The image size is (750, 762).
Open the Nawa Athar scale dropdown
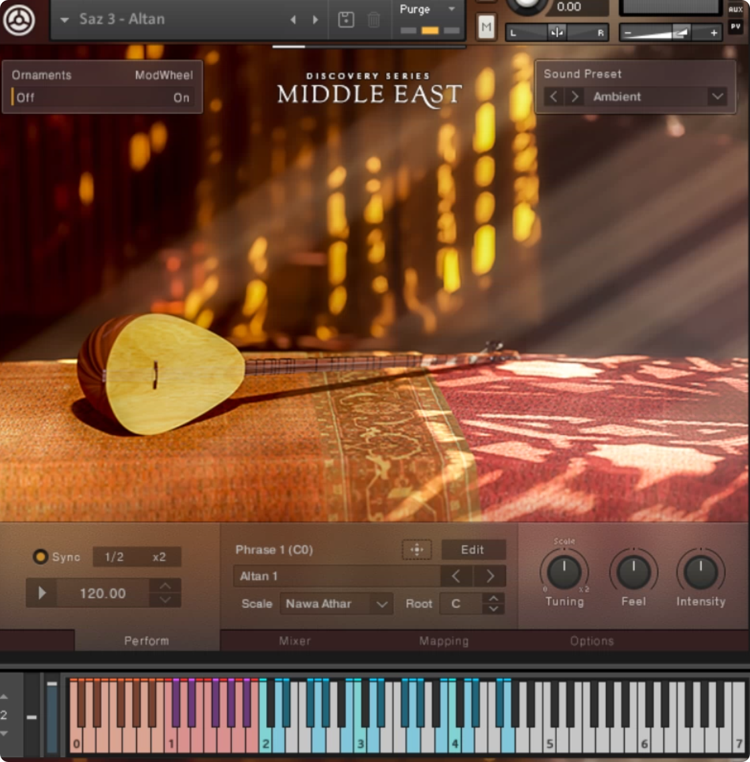tap(336, 604)
